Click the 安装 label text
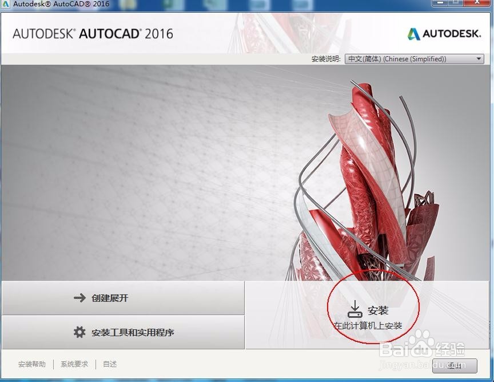 [378, 310]
